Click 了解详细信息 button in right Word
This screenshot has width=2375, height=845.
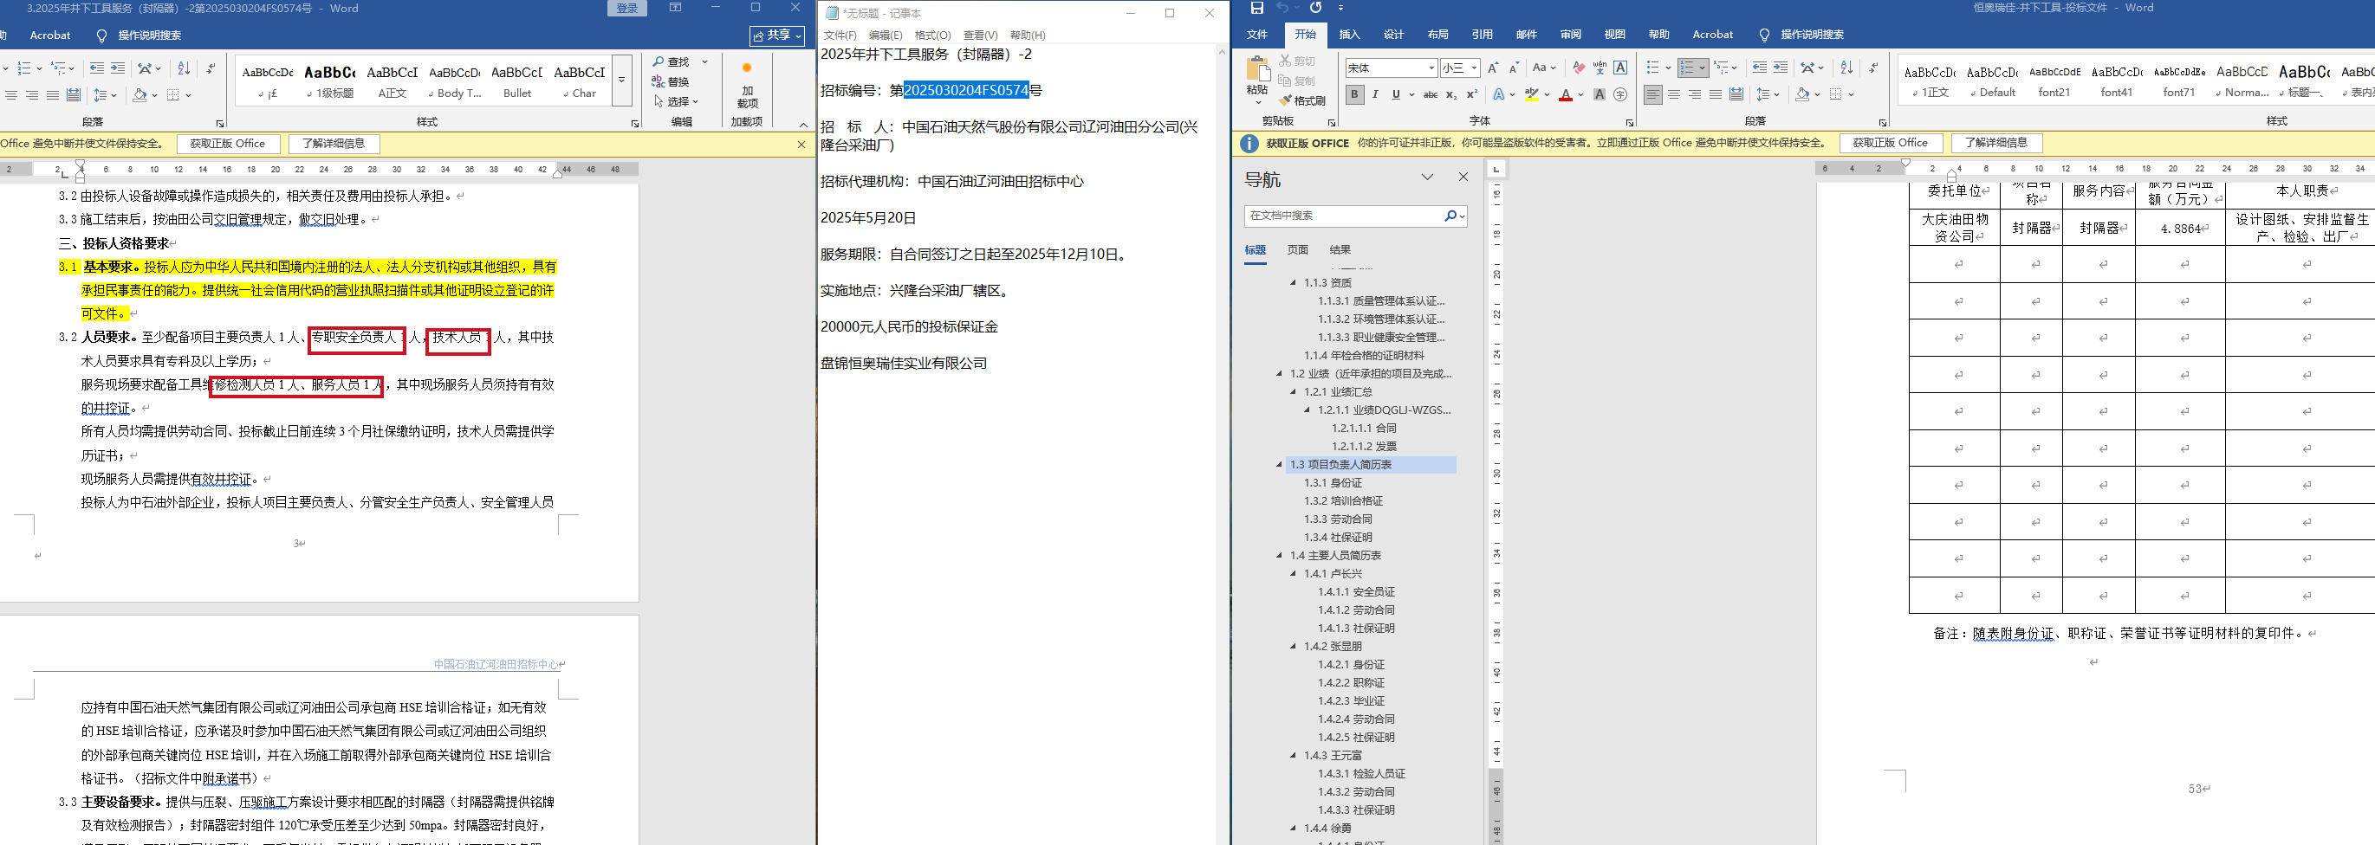pos(1995,143)
